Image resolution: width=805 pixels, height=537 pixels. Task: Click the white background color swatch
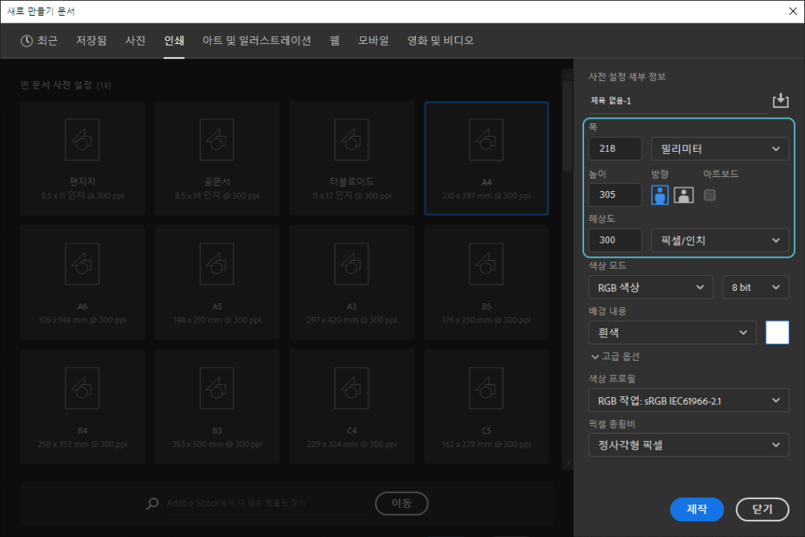pyautogui.click(x=777, y=333)
